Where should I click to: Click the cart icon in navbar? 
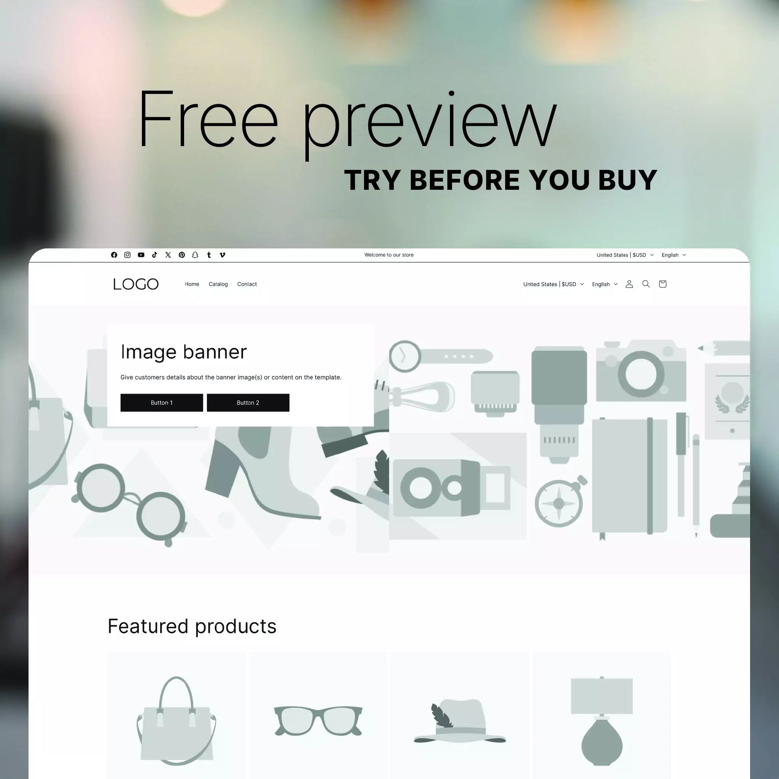pyautogui.click(x=663, y=284)
